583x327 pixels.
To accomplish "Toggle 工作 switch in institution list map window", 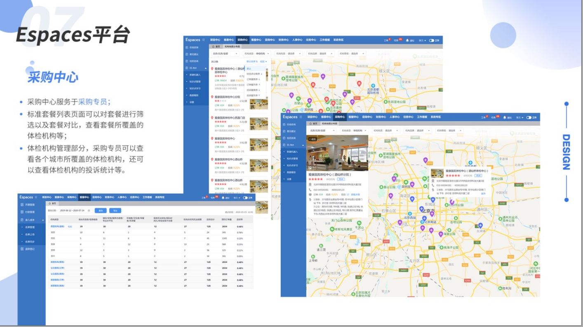I will point(432,40).
